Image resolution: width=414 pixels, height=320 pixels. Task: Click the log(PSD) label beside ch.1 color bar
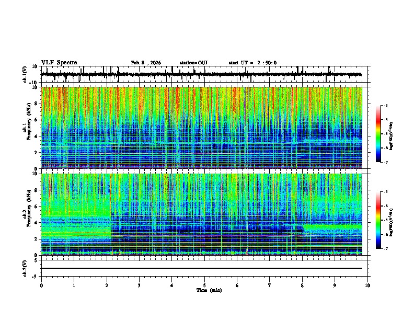(391, 136)
